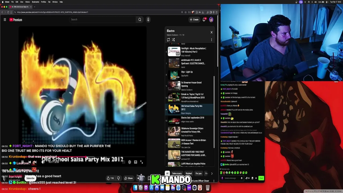
Task: Start voice search with the microphone icon
Action: 148,20
